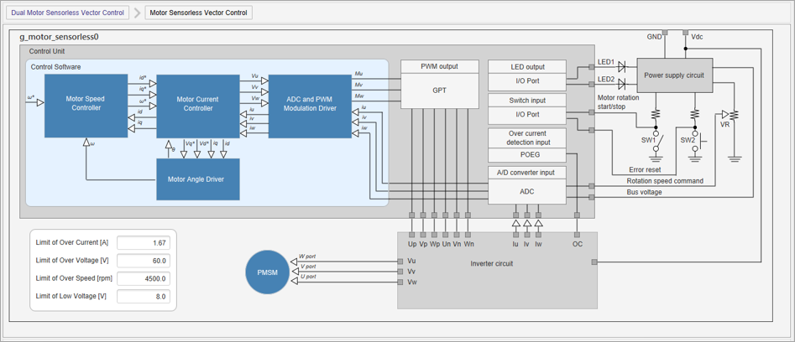Image resolution: width=795 pixels, height=342 pixels.
Task: Click the LED1 diode symbol
Action: (622, 66)
